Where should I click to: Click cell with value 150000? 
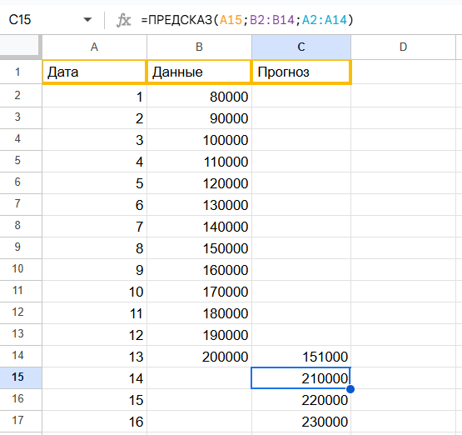199,248
